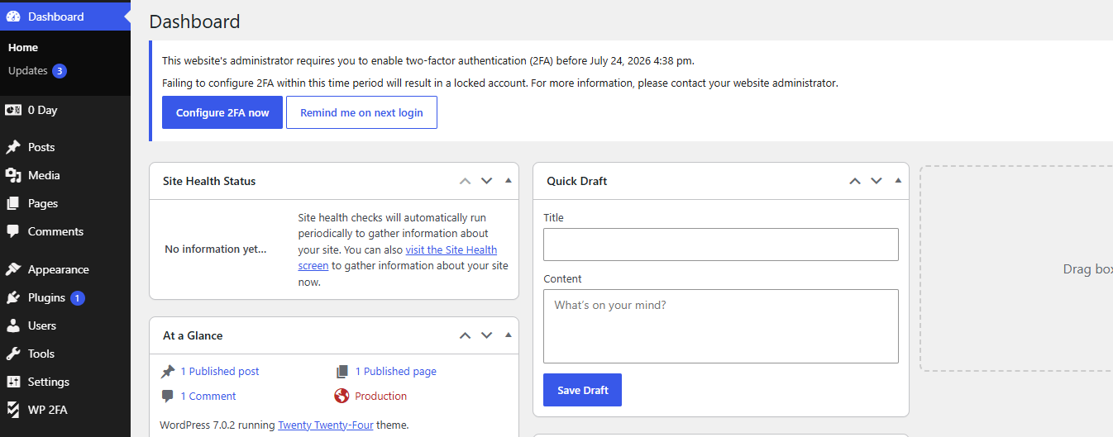
Task: Move Site Health Status box up
Action: (466, 181)
